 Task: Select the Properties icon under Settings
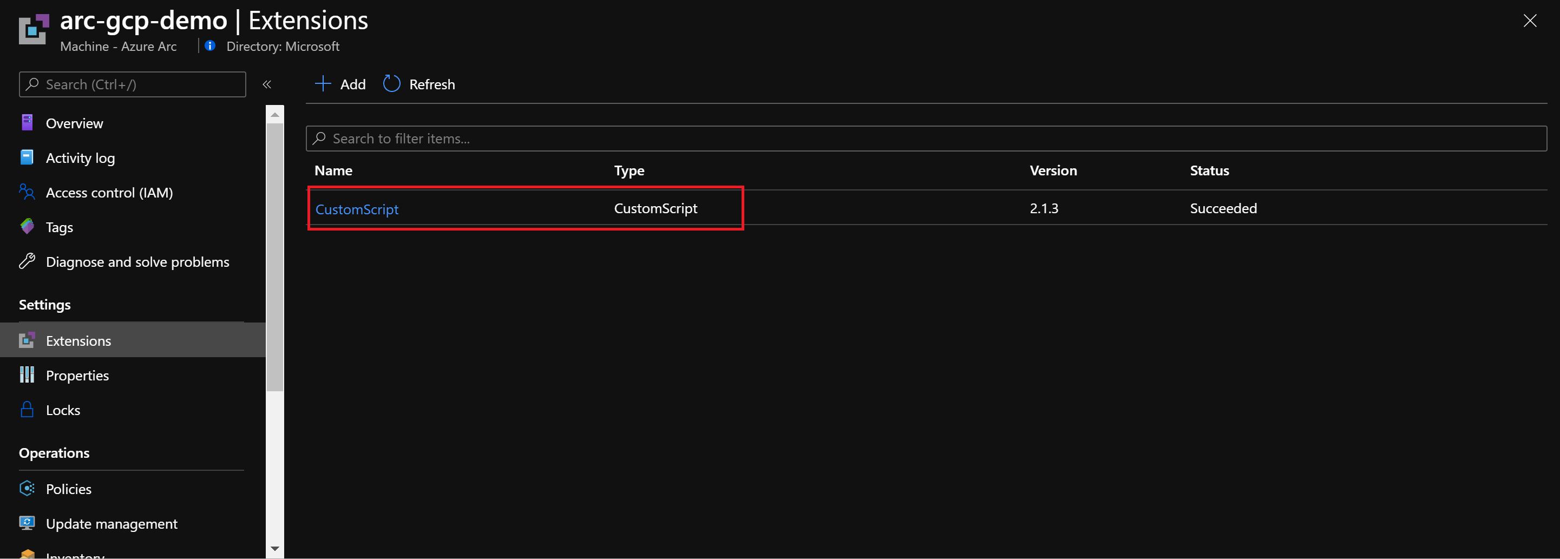pos(27,375)
